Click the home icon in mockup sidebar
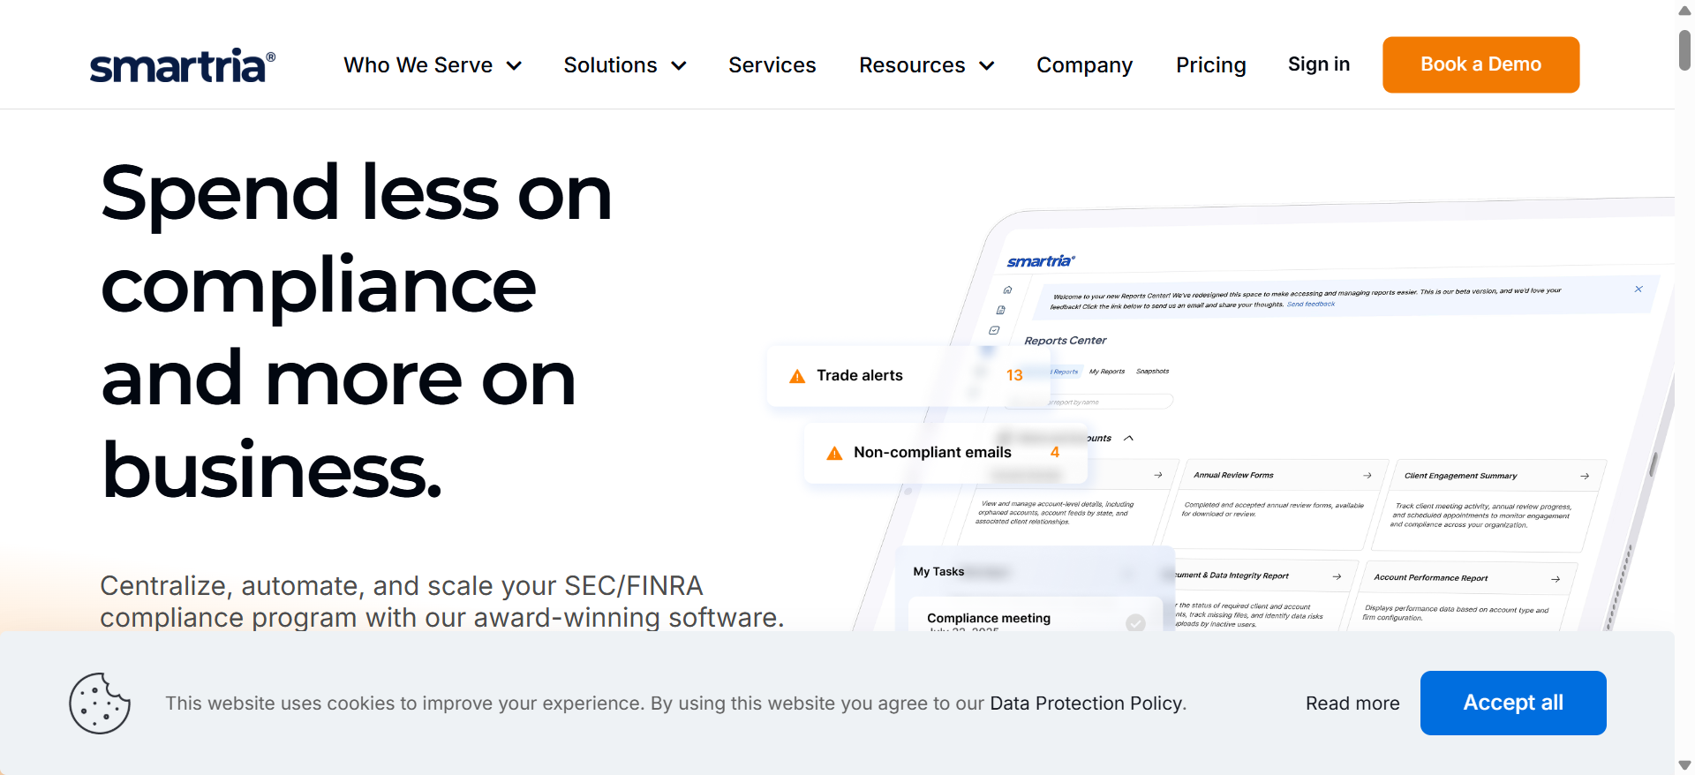The width and height of the screenshot is (1695, 775). [1007, 290]
